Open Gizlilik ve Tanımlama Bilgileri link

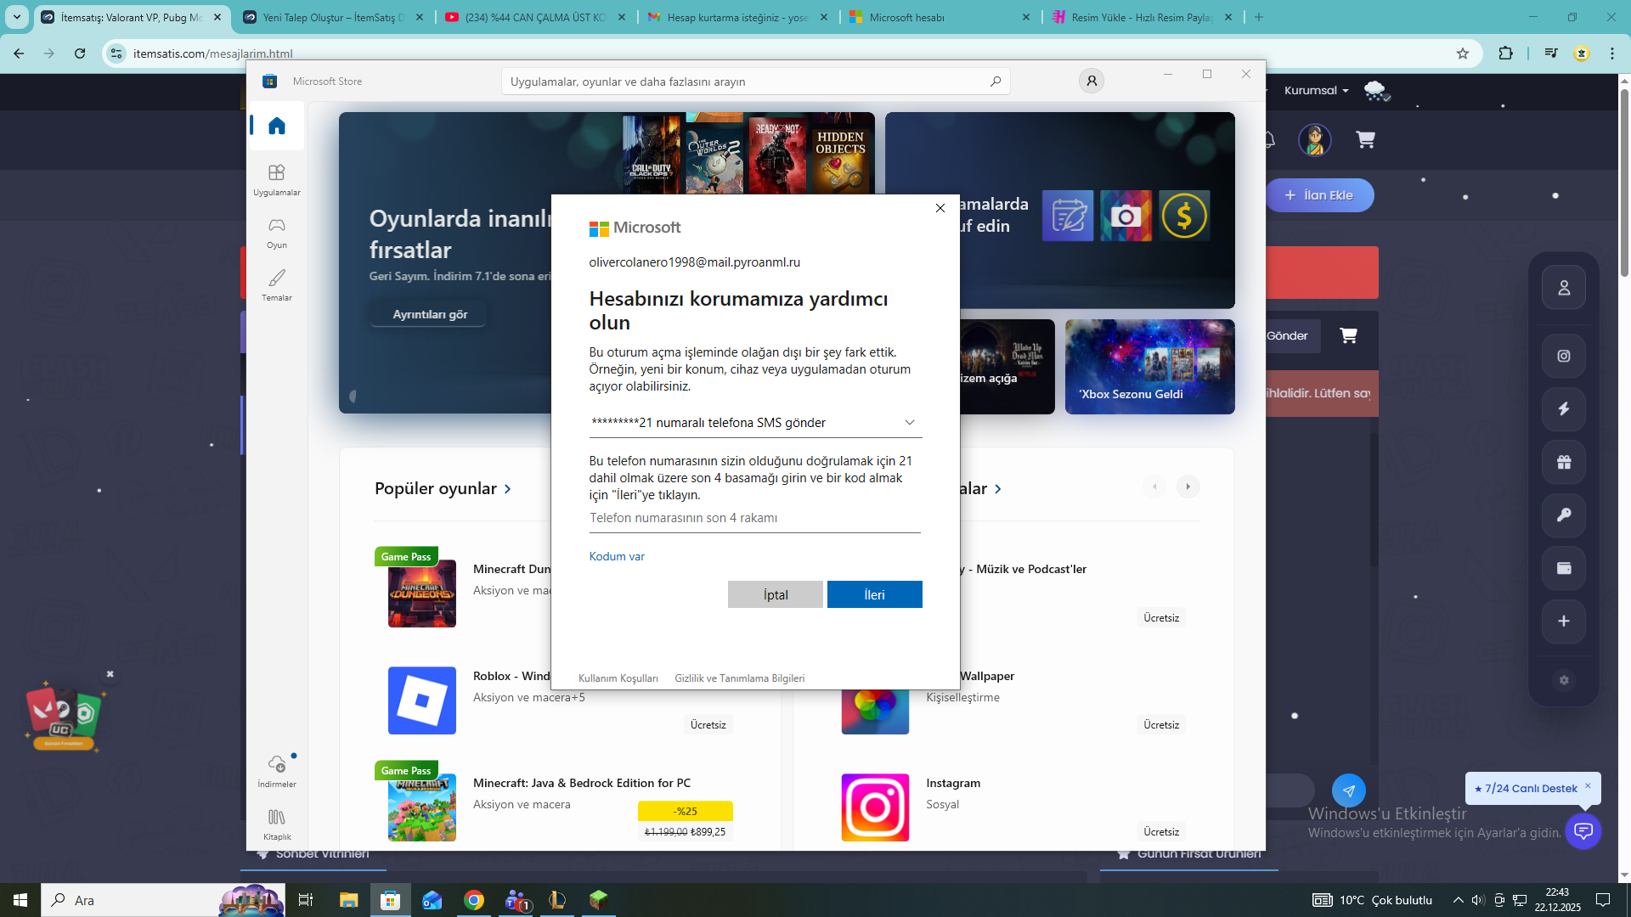[x=740, y=678]
